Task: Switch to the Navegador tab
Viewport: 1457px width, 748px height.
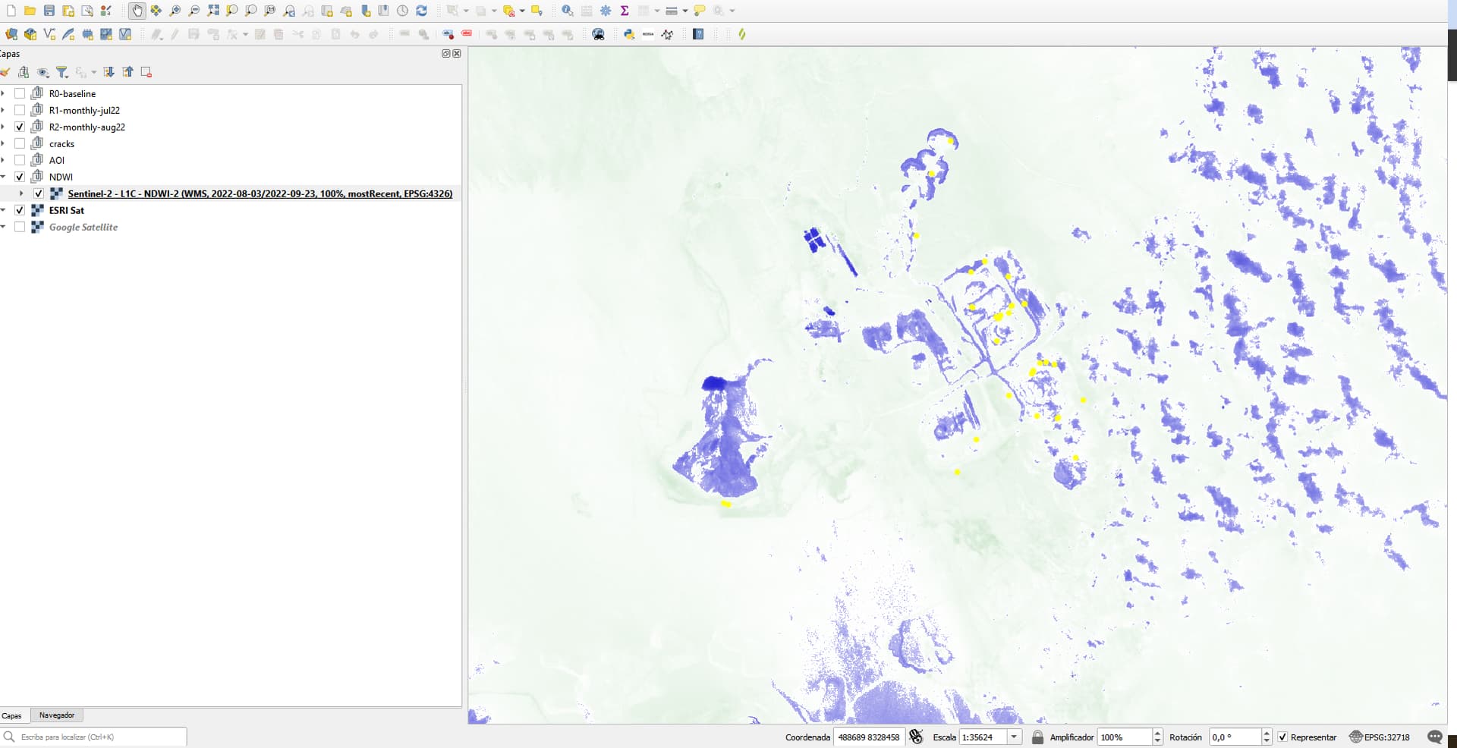Action: pos(57,715)
